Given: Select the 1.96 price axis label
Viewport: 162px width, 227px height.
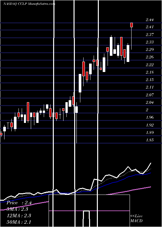Looking at the screenshot, I should [x=150, y=117].
